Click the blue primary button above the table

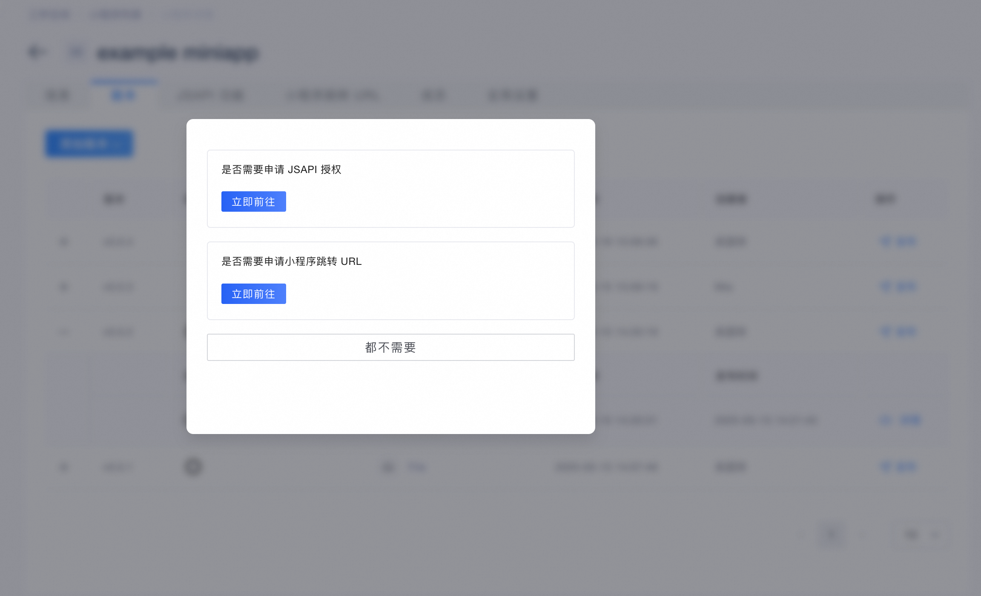[x=89, y=144]
